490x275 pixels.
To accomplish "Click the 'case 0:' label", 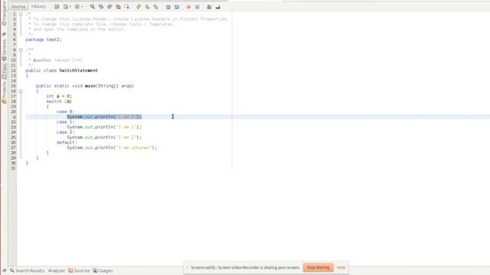I will click(66, 112).
